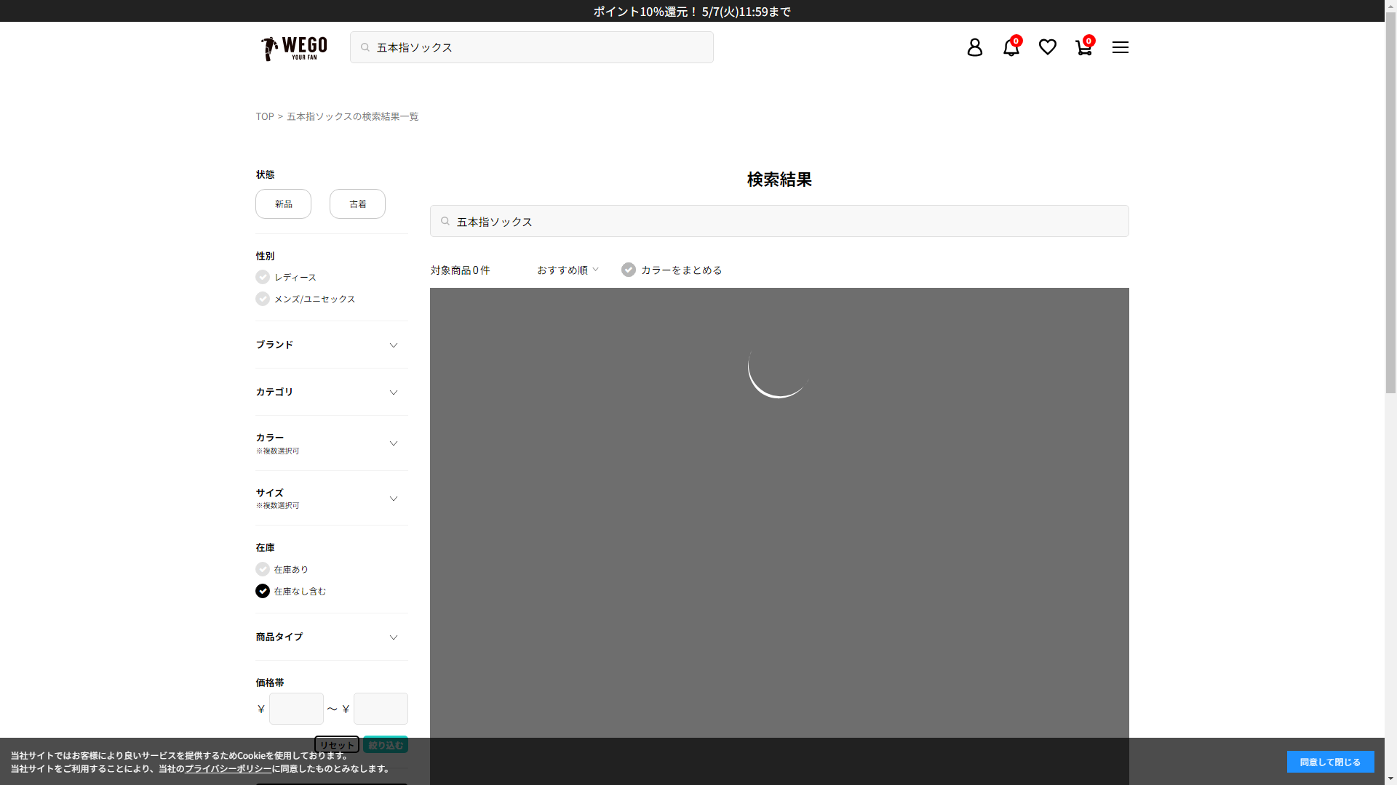The image size is (1397, 785).
Task: Select the 在庫あり stock option
Action: [263, 569]
